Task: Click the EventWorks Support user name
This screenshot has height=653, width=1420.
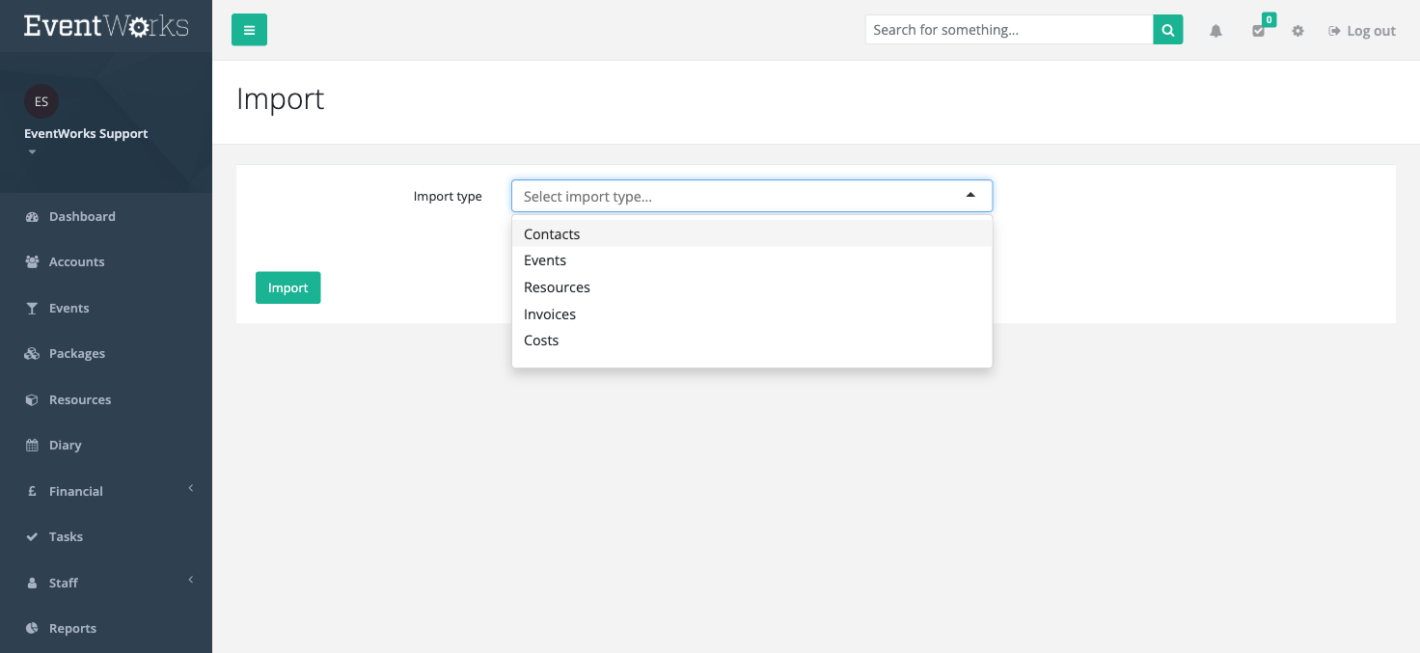Action: tap(86, 134)
